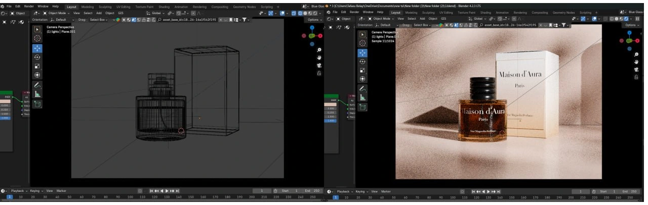The image size is (648, 205).
Task: Open Playback dropdown in left timeline
Action: [18, 191]
